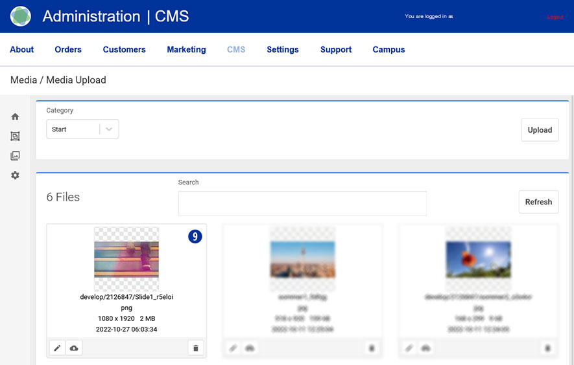
Task: Click the cloud download icon for Slide1_r5eloi
Action: (74, 348)
